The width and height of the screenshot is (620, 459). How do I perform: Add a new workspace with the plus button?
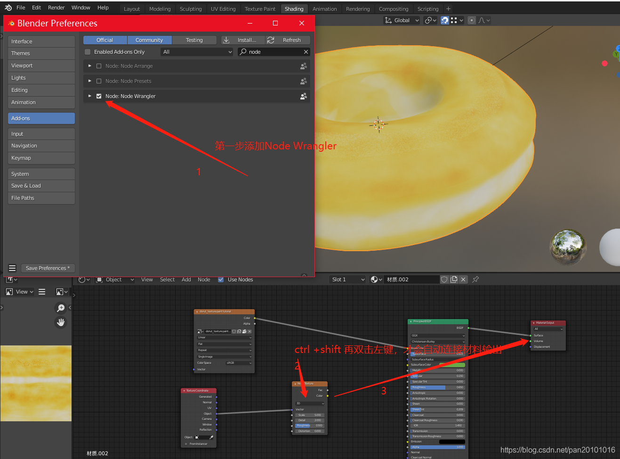pyautogui.click(x=448, y=8)
